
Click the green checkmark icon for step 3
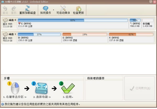(68, 88)
